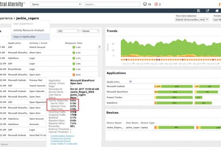The height and width of the screenshot is (147, 221).
Task: Open the Demo environment dropdown
Action: pyautogui.click(x=56, y=5)
